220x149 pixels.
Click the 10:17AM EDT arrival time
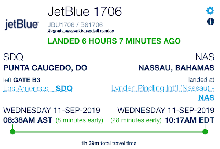pos(190,120)
